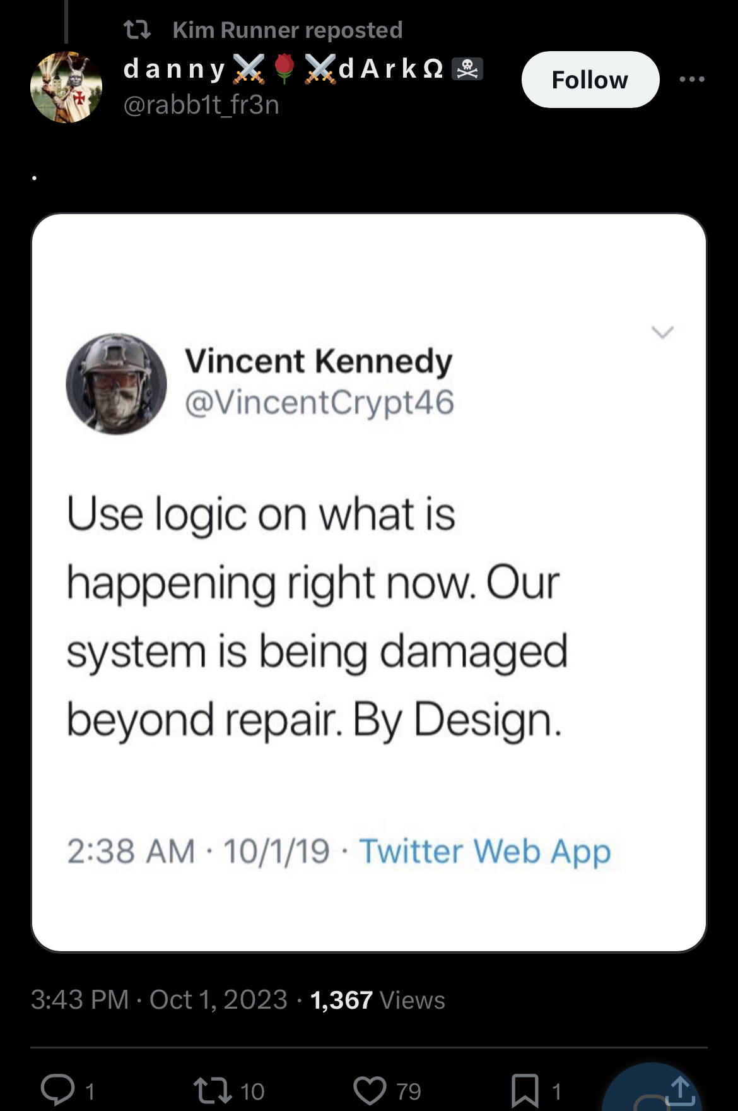Follow the danny dArk account
The width and height of the screenshot is (738, 1111).
point(590,80)
